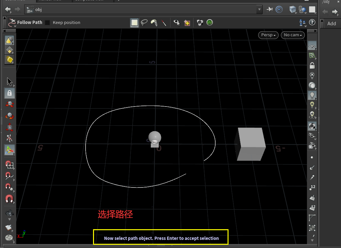Click the forward navigation arrow beside obj path
The height and width of the screenshot is (248, 341).
click(x=18, y=9)
